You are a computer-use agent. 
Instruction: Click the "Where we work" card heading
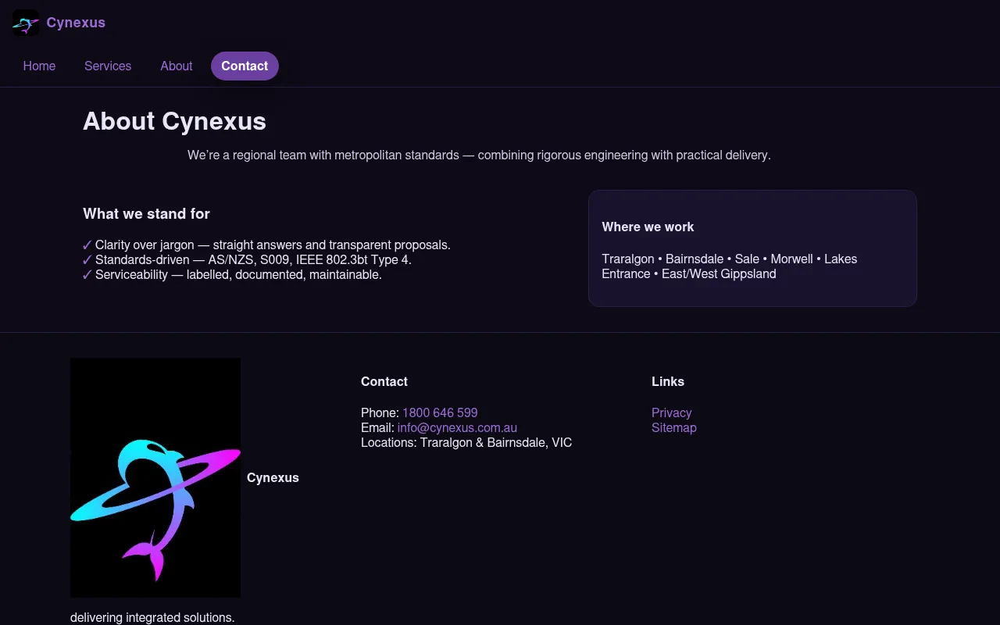pyautogui.click(x=648, y=227)
